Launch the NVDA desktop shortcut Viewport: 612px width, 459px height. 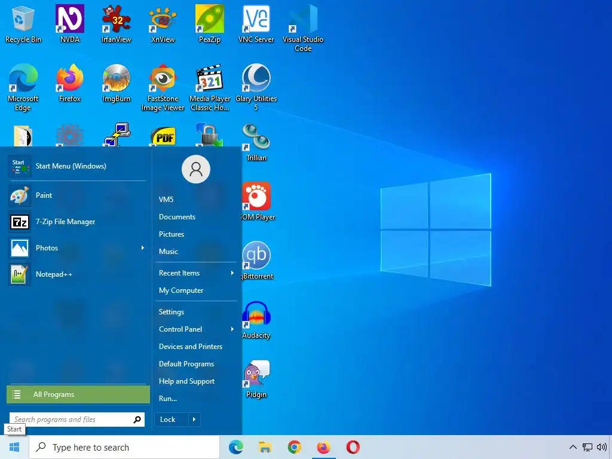tap(69, 23)
